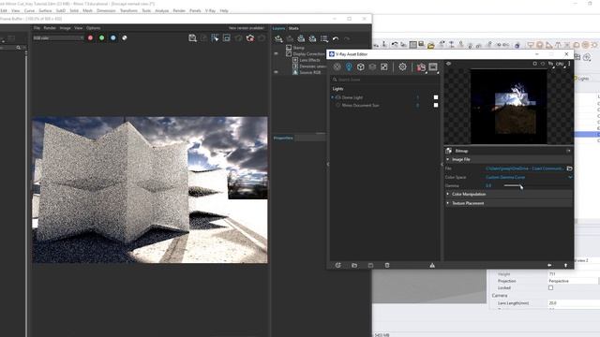The width and height of the screenshot is (600, 337).
Task: Click the Open folder icon in Rhino toolbar
Action: tap(431, 45)
